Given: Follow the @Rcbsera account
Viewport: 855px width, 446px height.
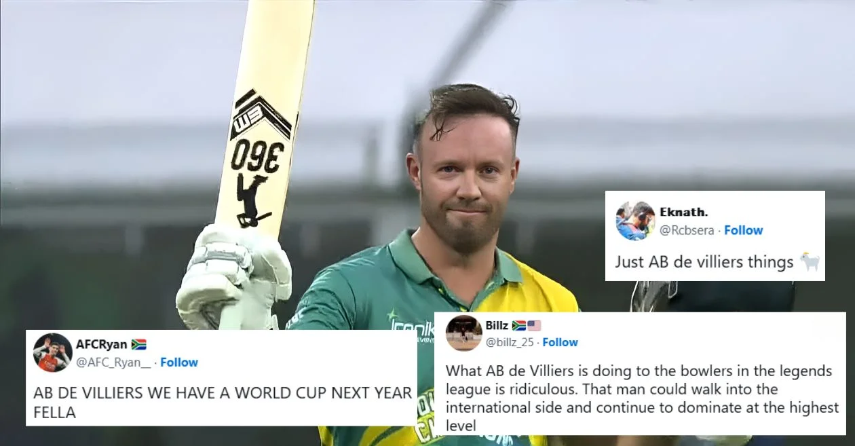Looking at the screenshot, I should pyautogui.click(x=744, y=230).
